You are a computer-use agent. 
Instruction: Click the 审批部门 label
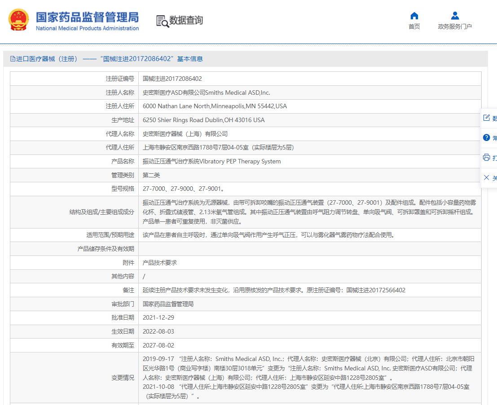[123, 304]
